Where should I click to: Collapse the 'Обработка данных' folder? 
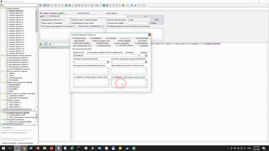(2, 100)
